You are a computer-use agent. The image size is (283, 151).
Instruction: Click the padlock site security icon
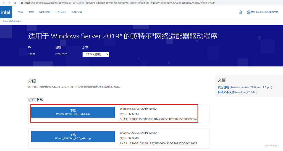tap(22, 3)
